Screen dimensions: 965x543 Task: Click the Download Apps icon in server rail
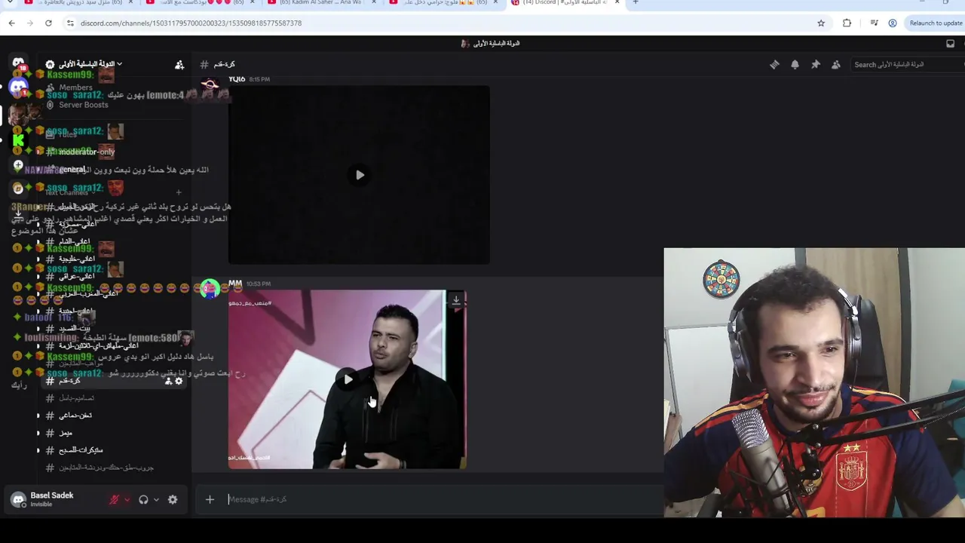pyautogui.click(x=18, y=213)
